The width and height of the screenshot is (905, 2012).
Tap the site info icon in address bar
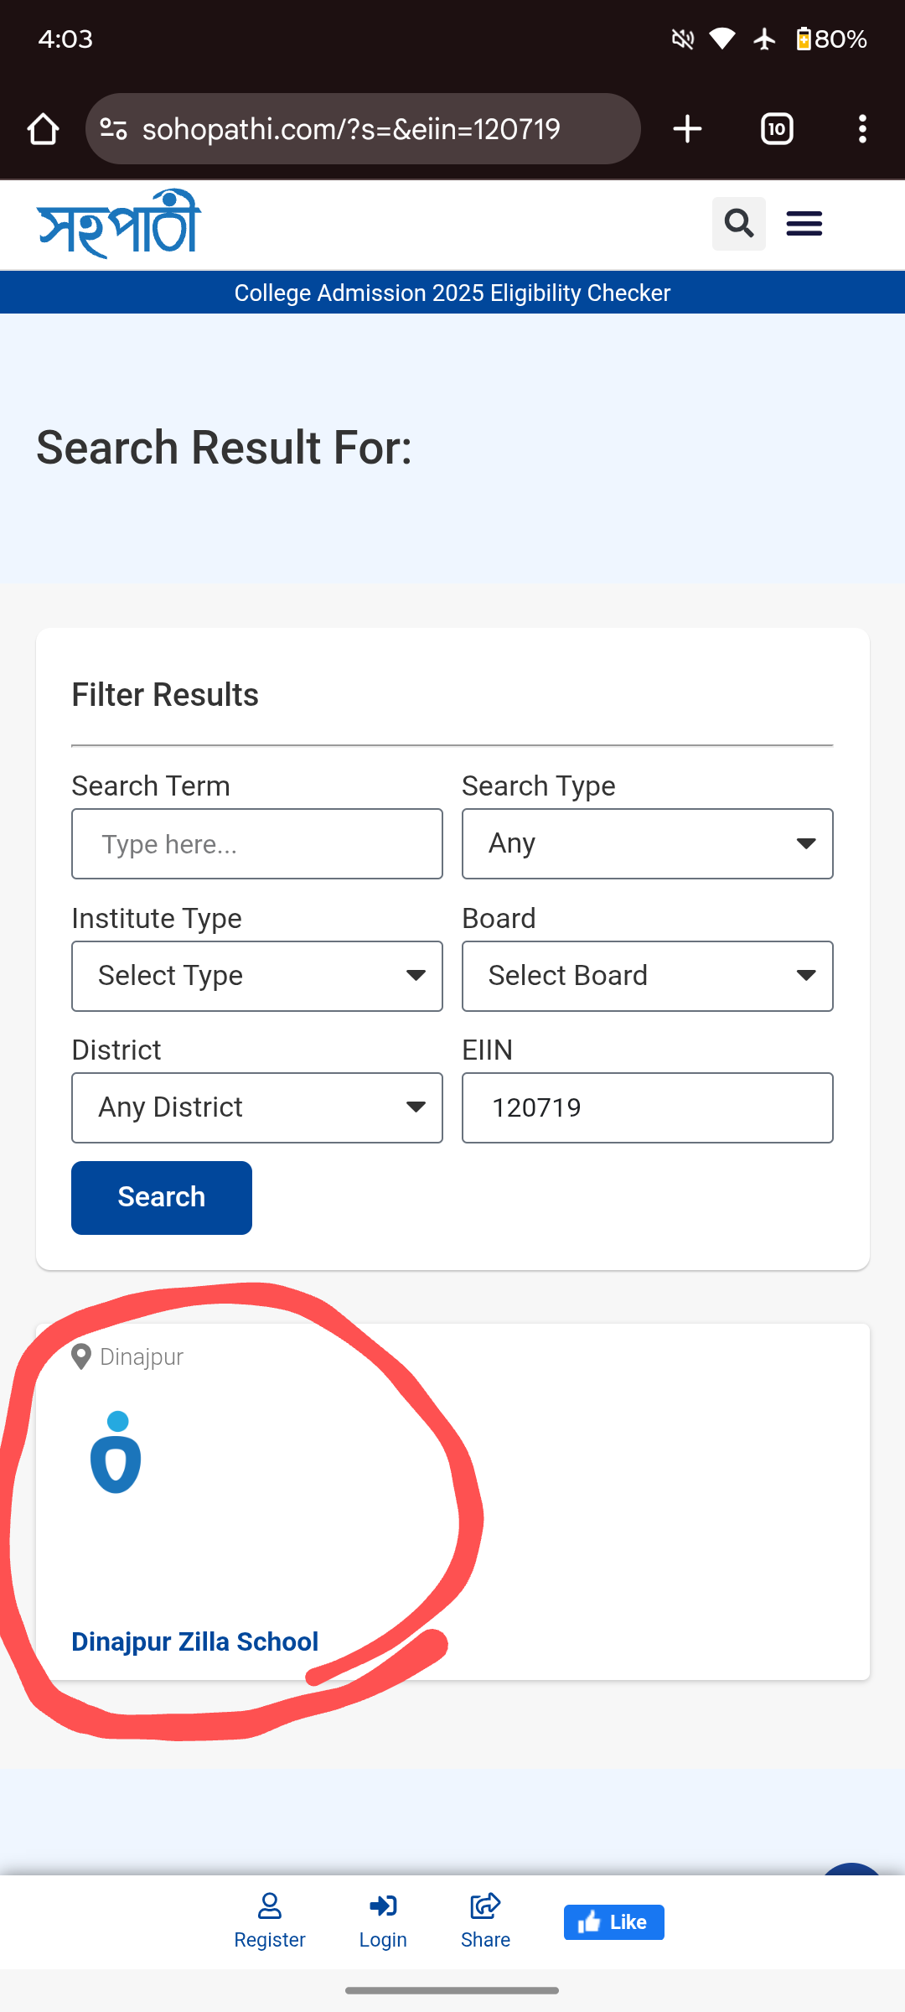tap(114, 129)
